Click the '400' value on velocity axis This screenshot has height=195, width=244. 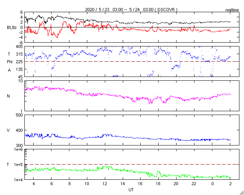19,130
